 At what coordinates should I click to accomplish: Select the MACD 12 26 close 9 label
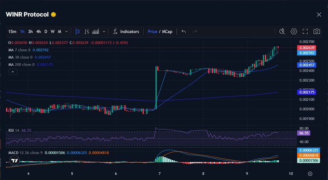25,153
